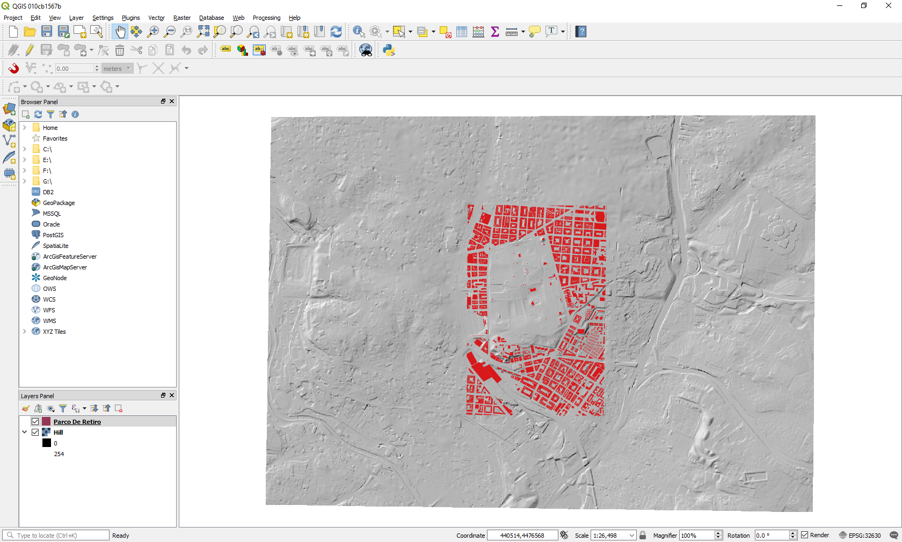Disable the Render checkbox
This screenshot has height=542, width=902.
coord(804,535)
